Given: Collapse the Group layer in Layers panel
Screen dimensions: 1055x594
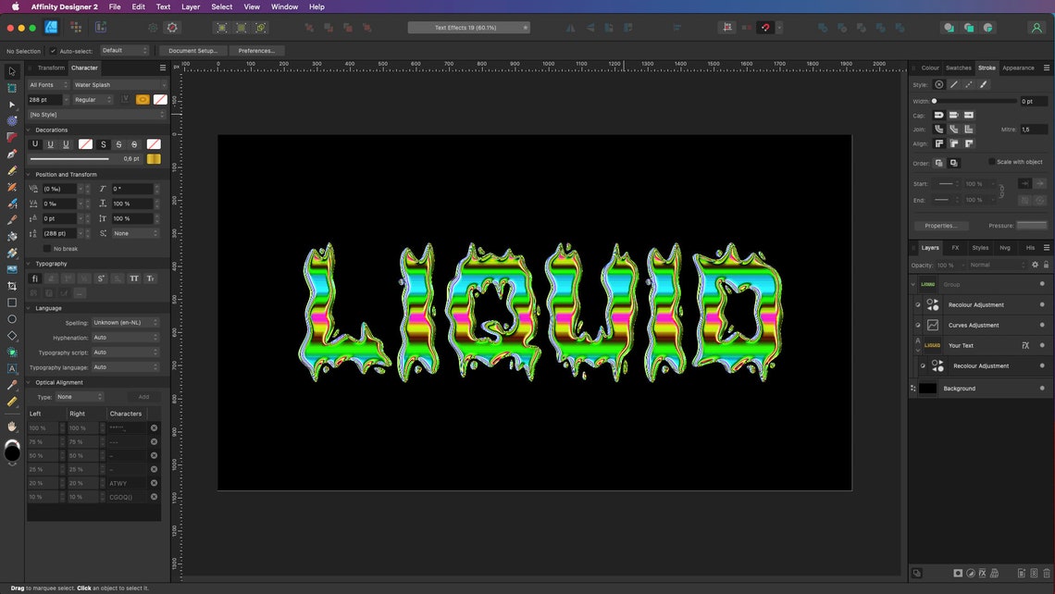Looking at the screenshot, I should point(912,284).
